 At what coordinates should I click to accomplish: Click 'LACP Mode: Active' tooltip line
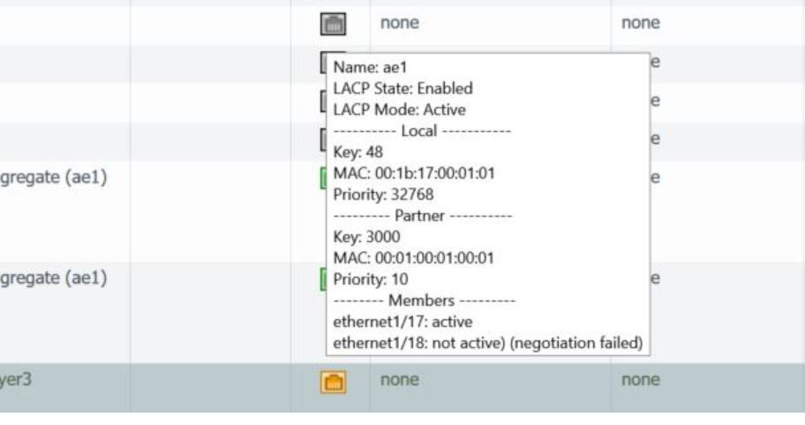(399, 110)
